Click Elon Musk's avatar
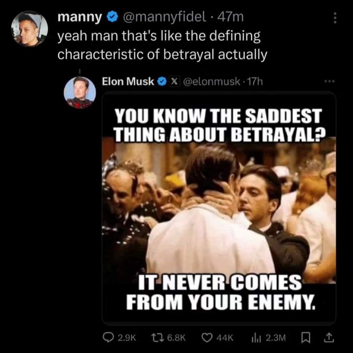The image size is (353, 353). click(80, 92)
